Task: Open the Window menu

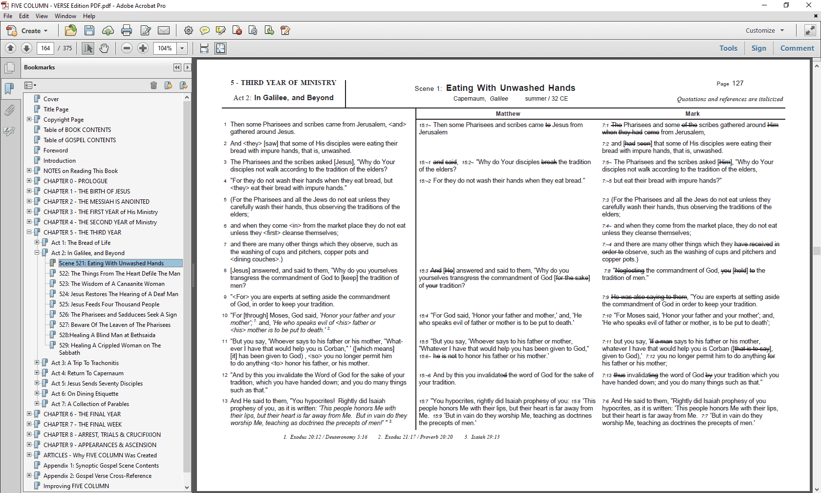Action: click(x=65, y=16)
